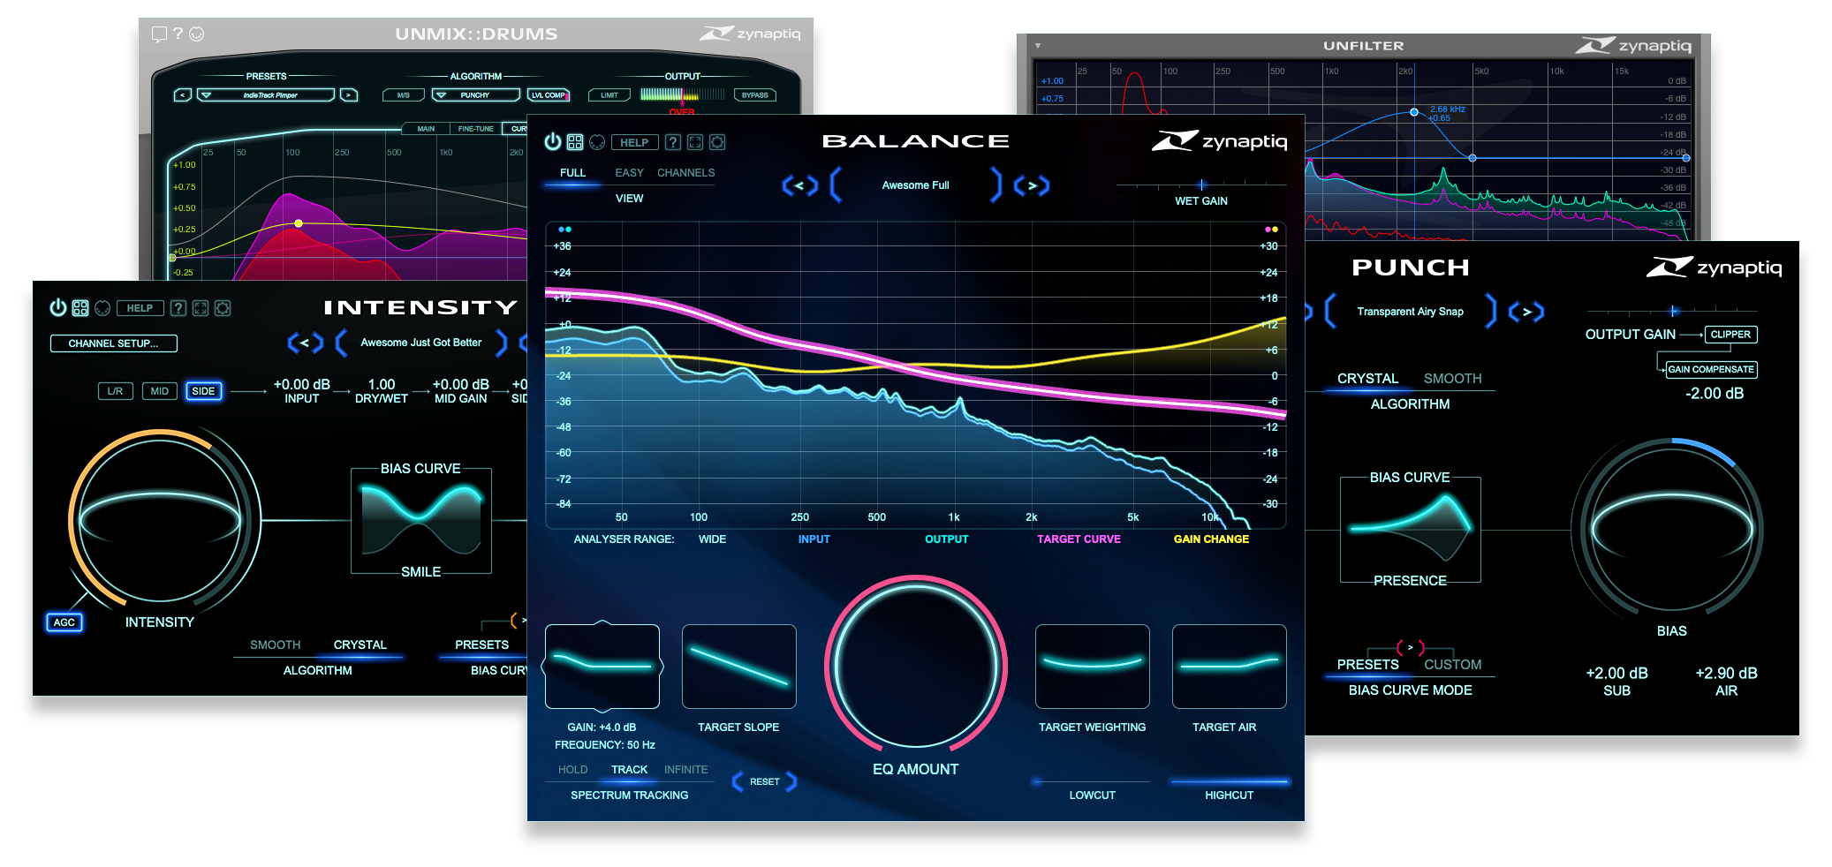Viewport: 1832px width, 867px height.
Task: Select the Gain and Frequency curve tile
Action: [602, 667]
